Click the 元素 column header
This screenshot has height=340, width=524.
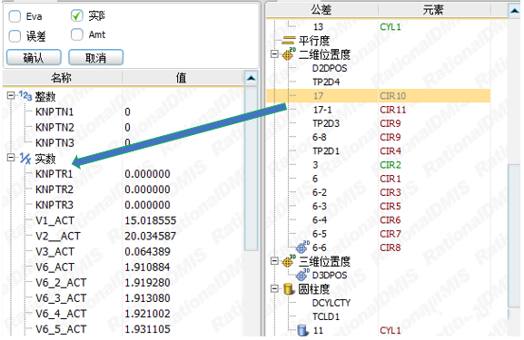[x=433, y=10]
